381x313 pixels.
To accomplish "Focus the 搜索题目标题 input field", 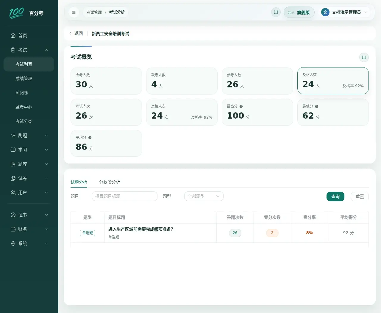I will pos(125,196).
